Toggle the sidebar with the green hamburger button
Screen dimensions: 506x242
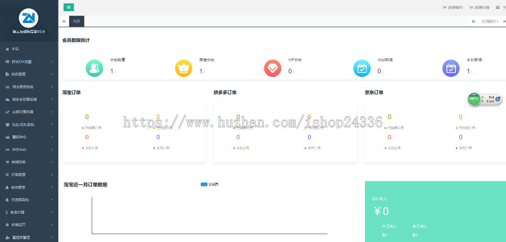69,7
